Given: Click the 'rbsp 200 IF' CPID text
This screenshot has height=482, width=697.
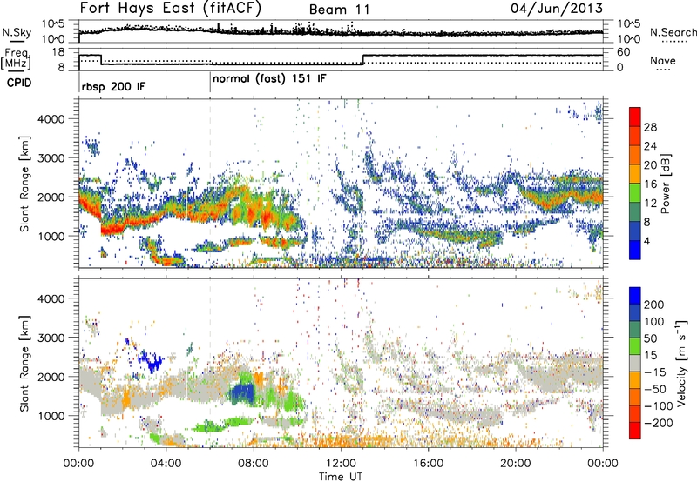Looking at the screenshot, I should click(x=113, y=86).
